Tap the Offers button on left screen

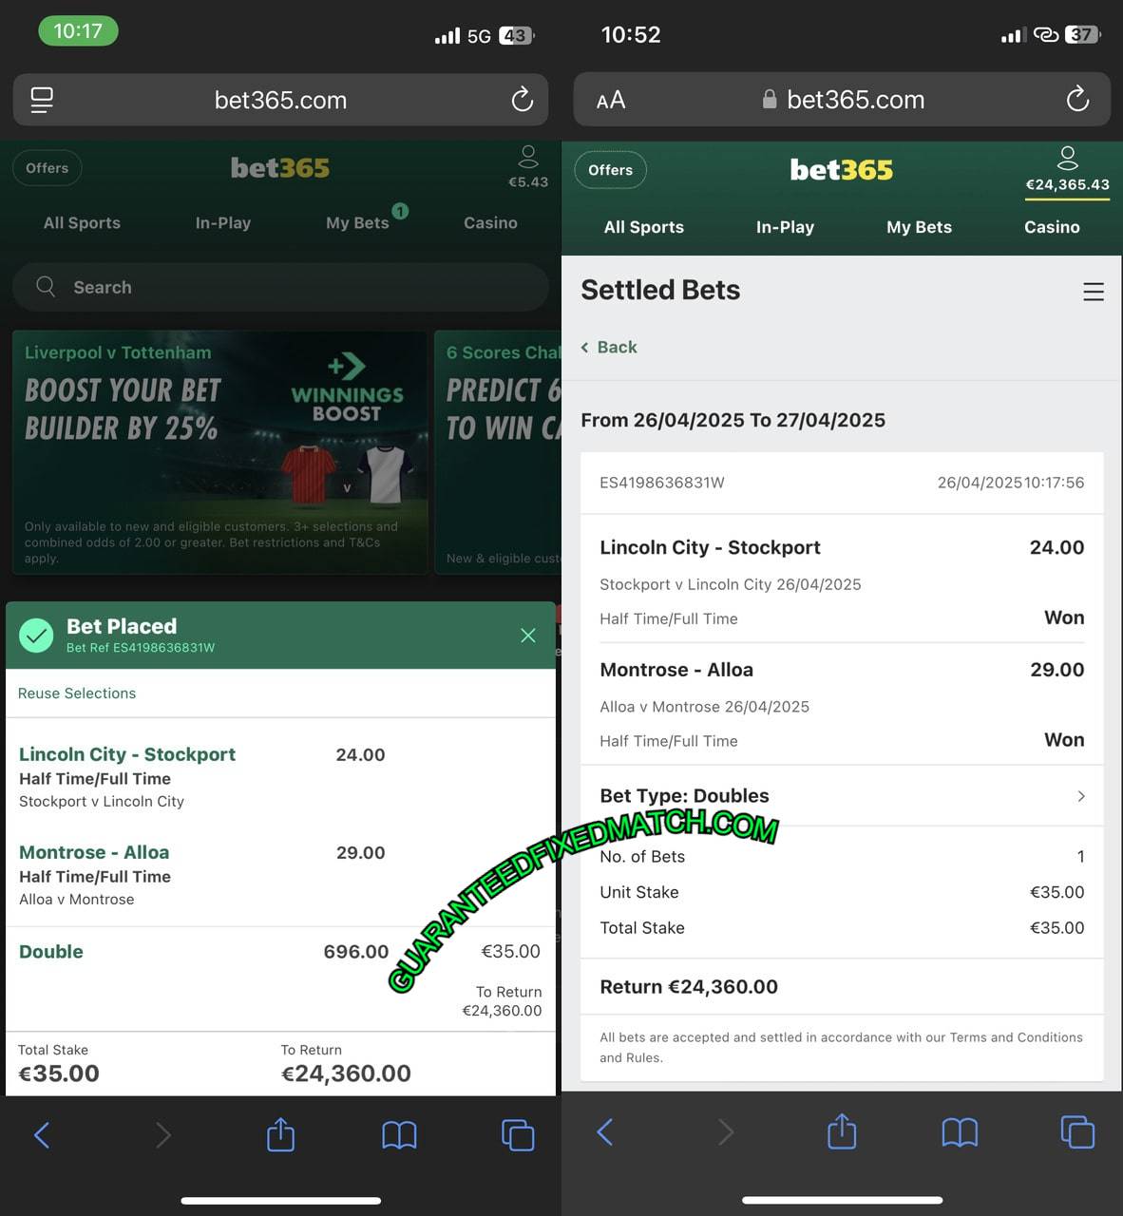click(48, 168)
